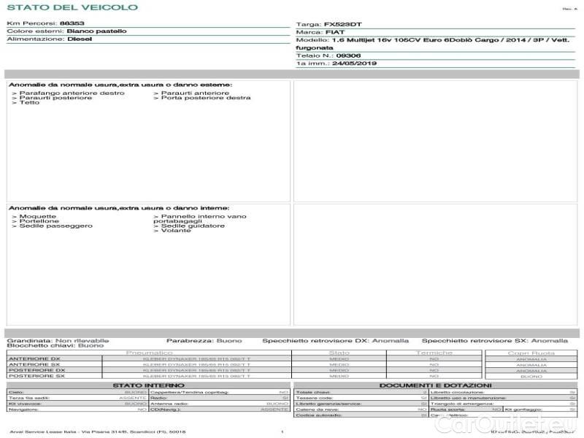Image resolution: width=584 pixels, height=438 pixels.
Task: Select the Grandinata: Non rilevabile text
Action: [x=58, y=340]
